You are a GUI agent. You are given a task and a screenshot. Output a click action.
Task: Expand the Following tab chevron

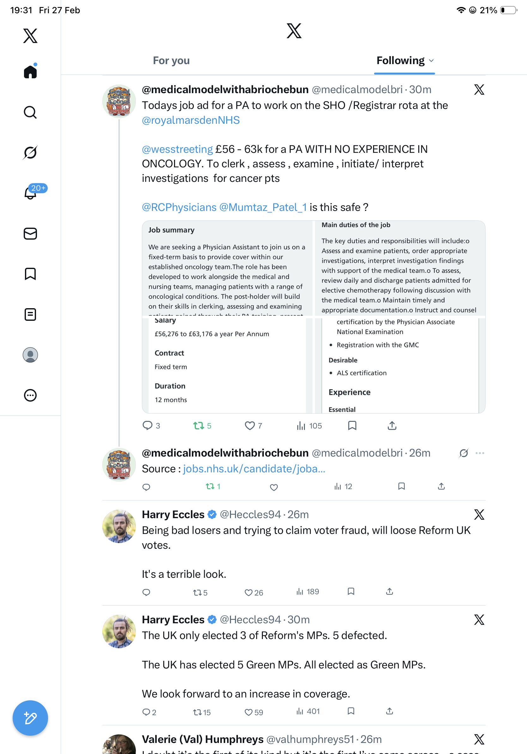tap(431, 61)
